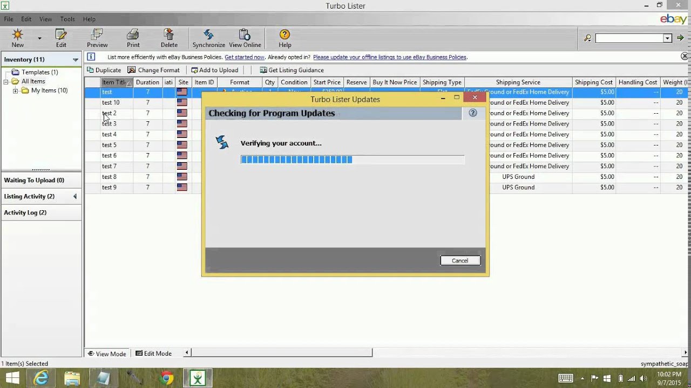Click the info icon in the notice bar
691x388 pixels.
[91, 57]
